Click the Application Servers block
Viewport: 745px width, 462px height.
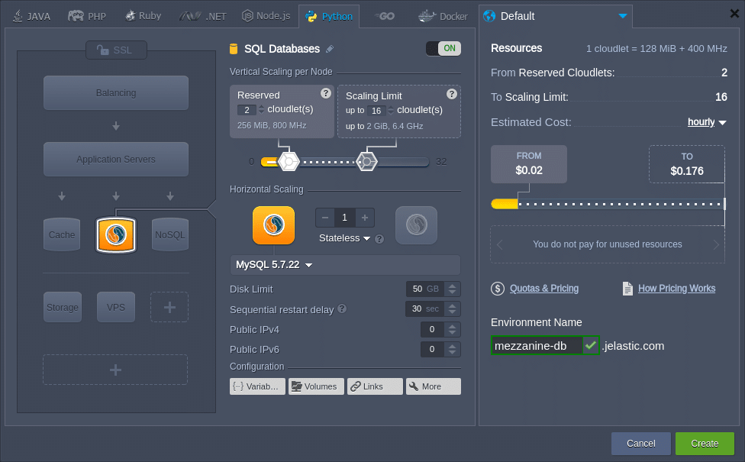pos(116,160)
